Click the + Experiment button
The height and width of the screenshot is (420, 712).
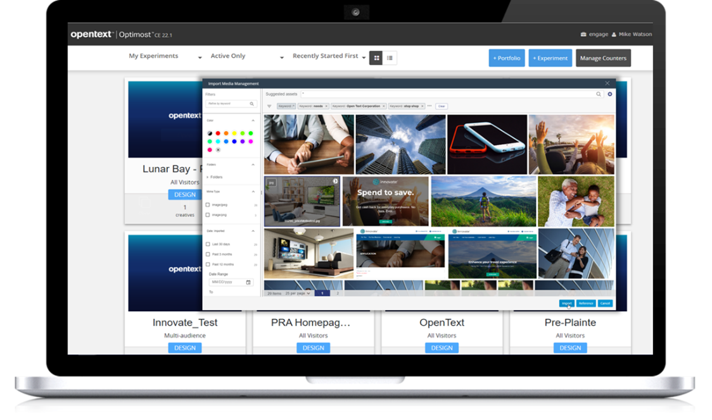click(550, 58)
